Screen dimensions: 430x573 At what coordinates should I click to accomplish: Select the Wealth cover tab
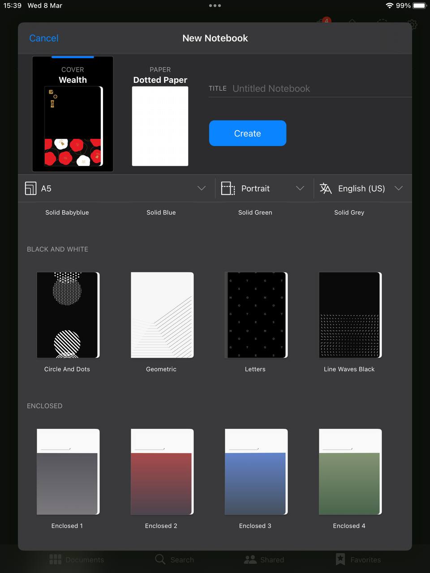[73, 114]
